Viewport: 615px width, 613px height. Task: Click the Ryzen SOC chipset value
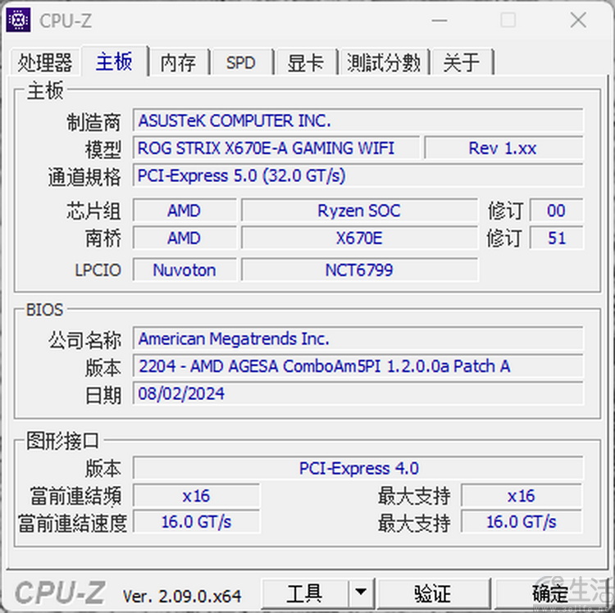[359, 211]
